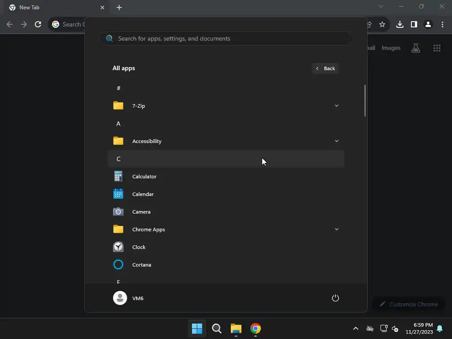The height and width of the screenshot is (339, 452).
Task: Open the Accessibility folder entry
Action: click(x=226, y=141)
